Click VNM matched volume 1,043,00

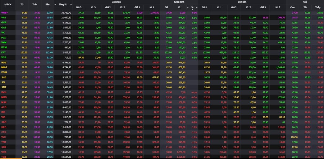[x=181, y=42]
